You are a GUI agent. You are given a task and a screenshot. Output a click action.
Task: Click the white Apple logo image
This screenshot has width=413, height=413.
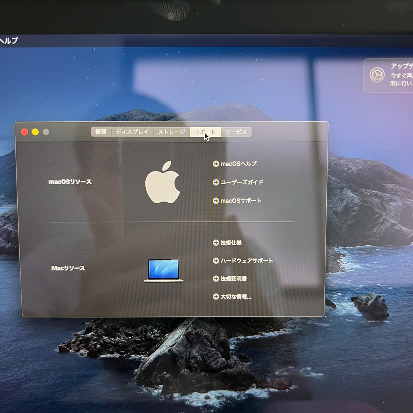tap(163, 182)
